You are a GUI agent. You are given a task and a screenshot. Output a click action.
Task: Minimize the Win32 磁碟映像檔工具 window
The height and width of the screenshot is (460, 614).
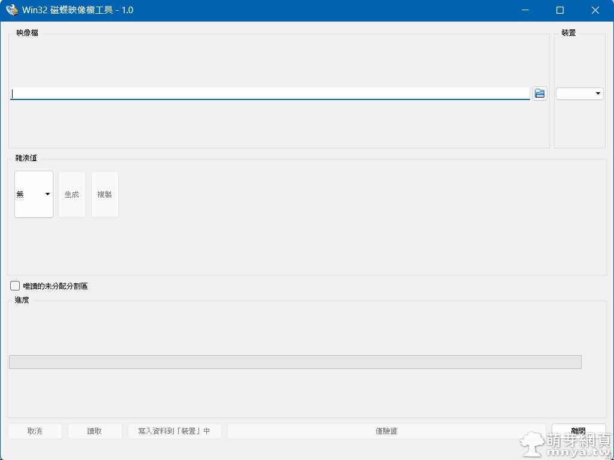pos(525,10)
